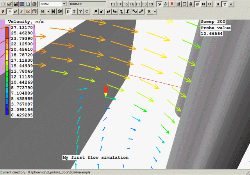Toggle the mesh grid display icon
250x175 pixels.
[x=178, y=4]
